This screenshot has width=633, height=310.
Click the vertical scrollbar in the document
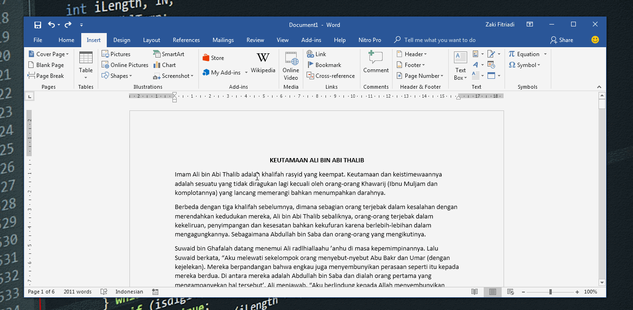point(602,189)
